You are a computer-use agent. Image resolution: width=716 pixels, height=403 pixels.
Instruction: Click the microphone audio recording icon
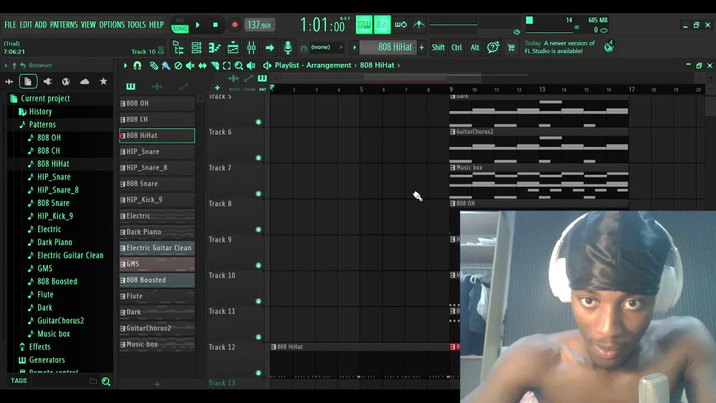click(288, 48)
